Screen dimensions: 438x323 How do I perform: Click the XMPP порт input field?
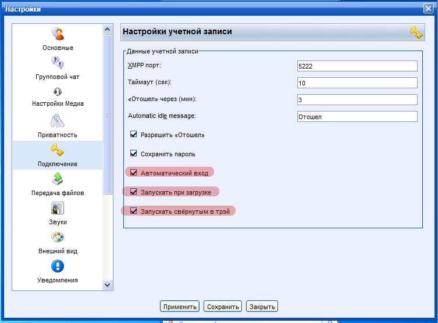(x=357, y=66)
